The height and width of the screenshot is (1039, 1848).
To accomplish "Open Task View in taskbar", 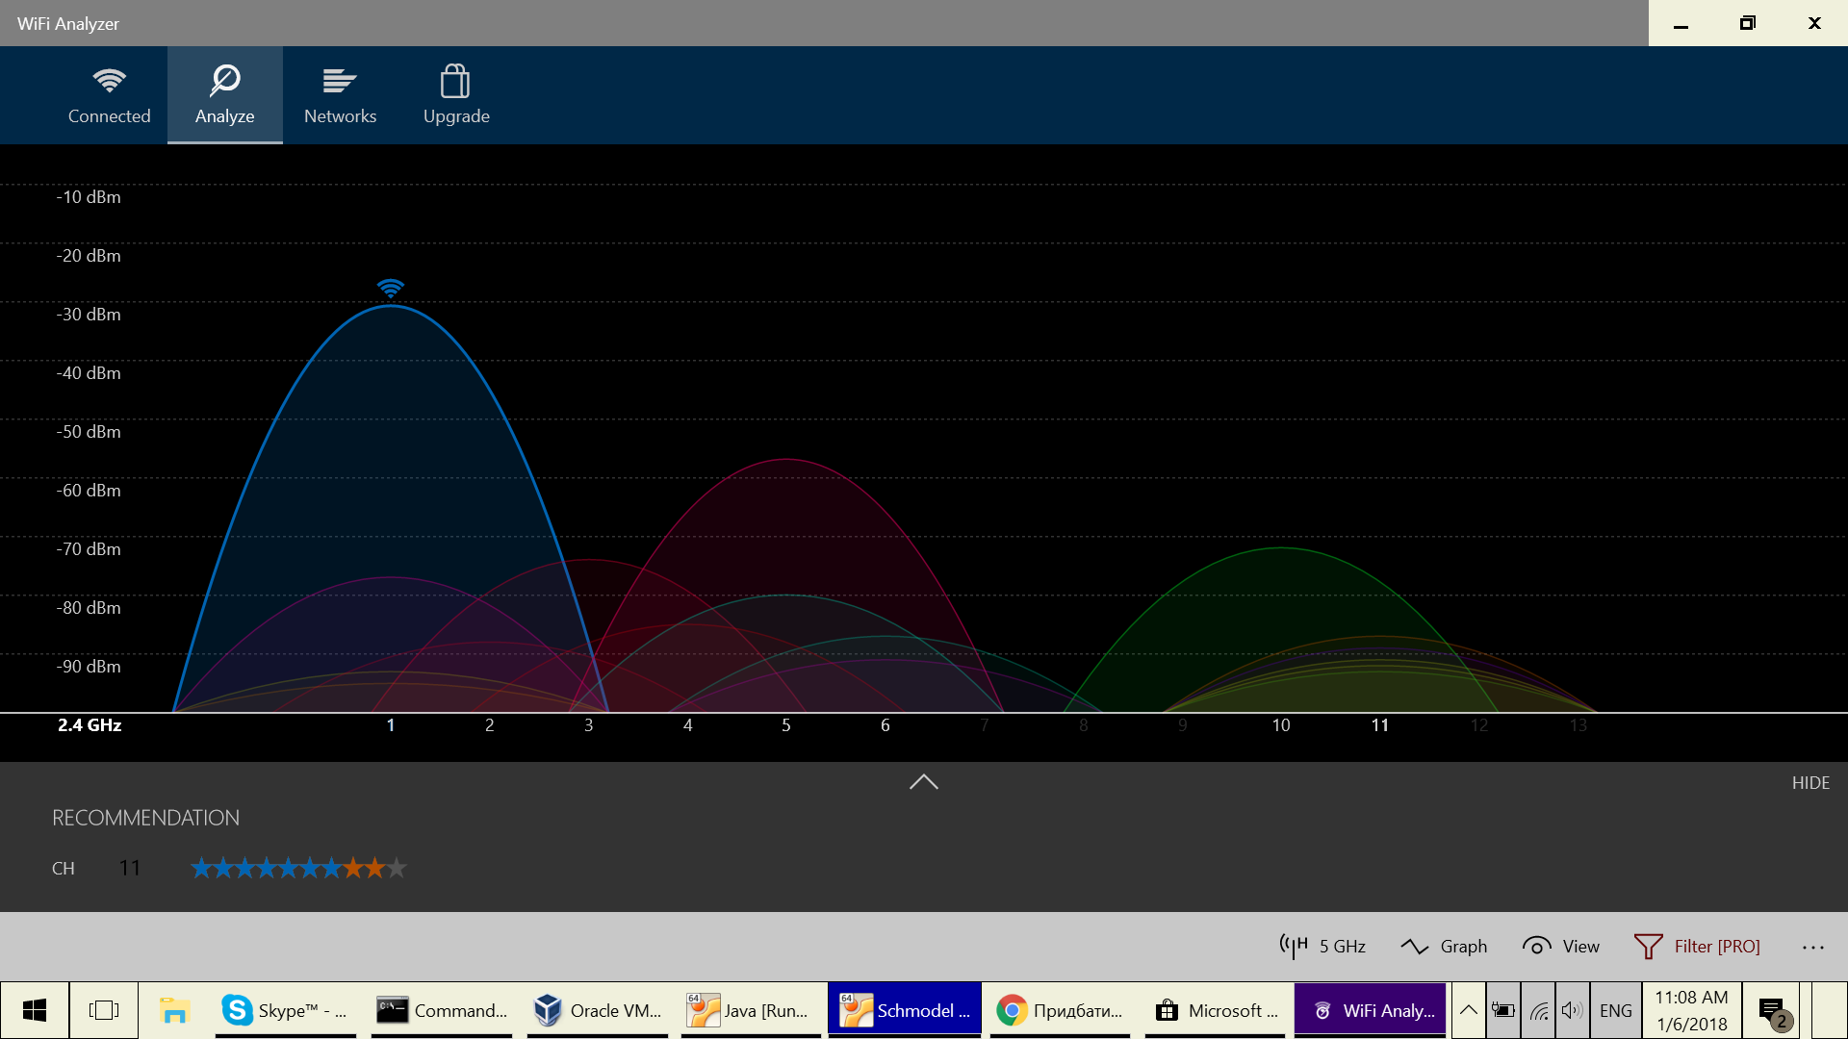I will (x=103, y=1010).
